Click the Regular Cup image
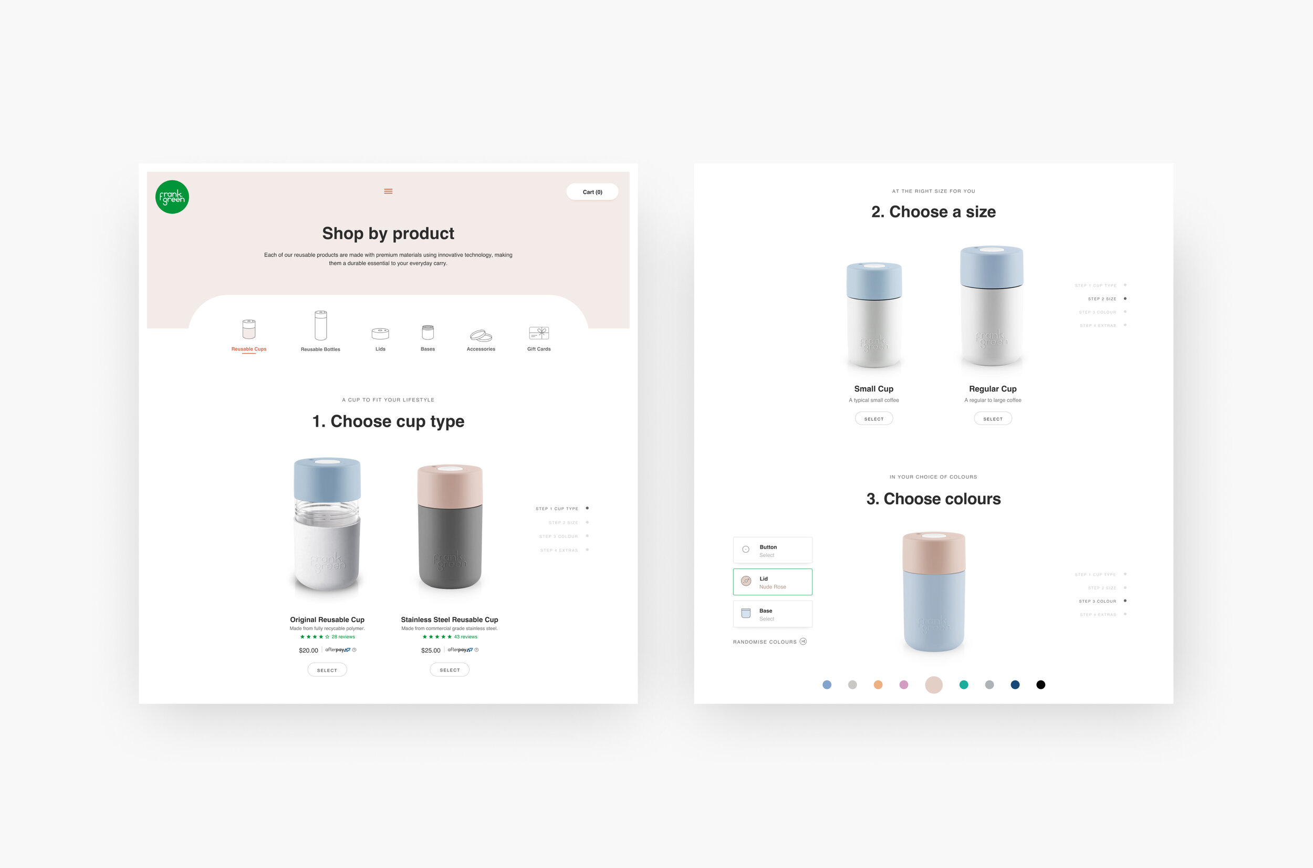This screenshot has height=868, width=1313. coord(993,306)
